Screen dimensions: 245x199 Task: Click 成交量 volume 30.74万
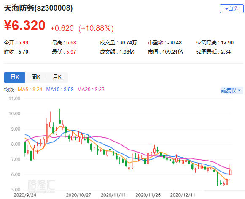(x=128, y=43)
